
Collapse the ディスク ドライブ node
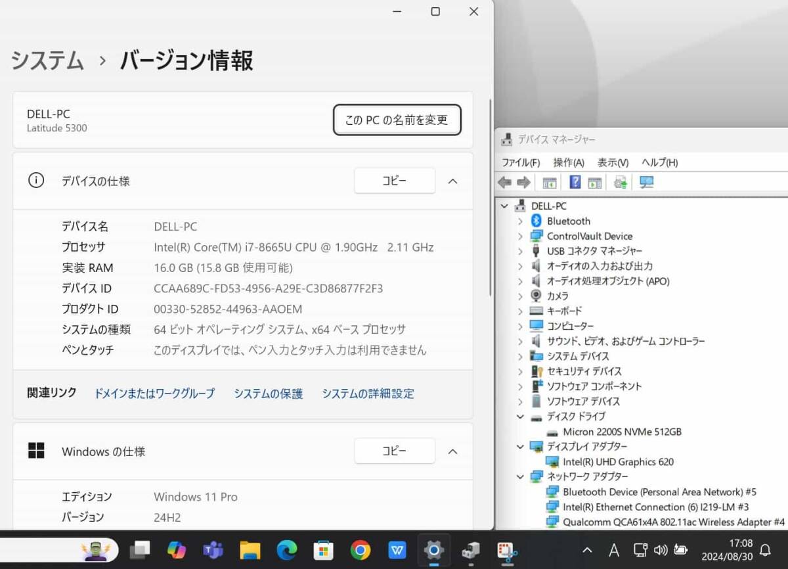[520, 417]
